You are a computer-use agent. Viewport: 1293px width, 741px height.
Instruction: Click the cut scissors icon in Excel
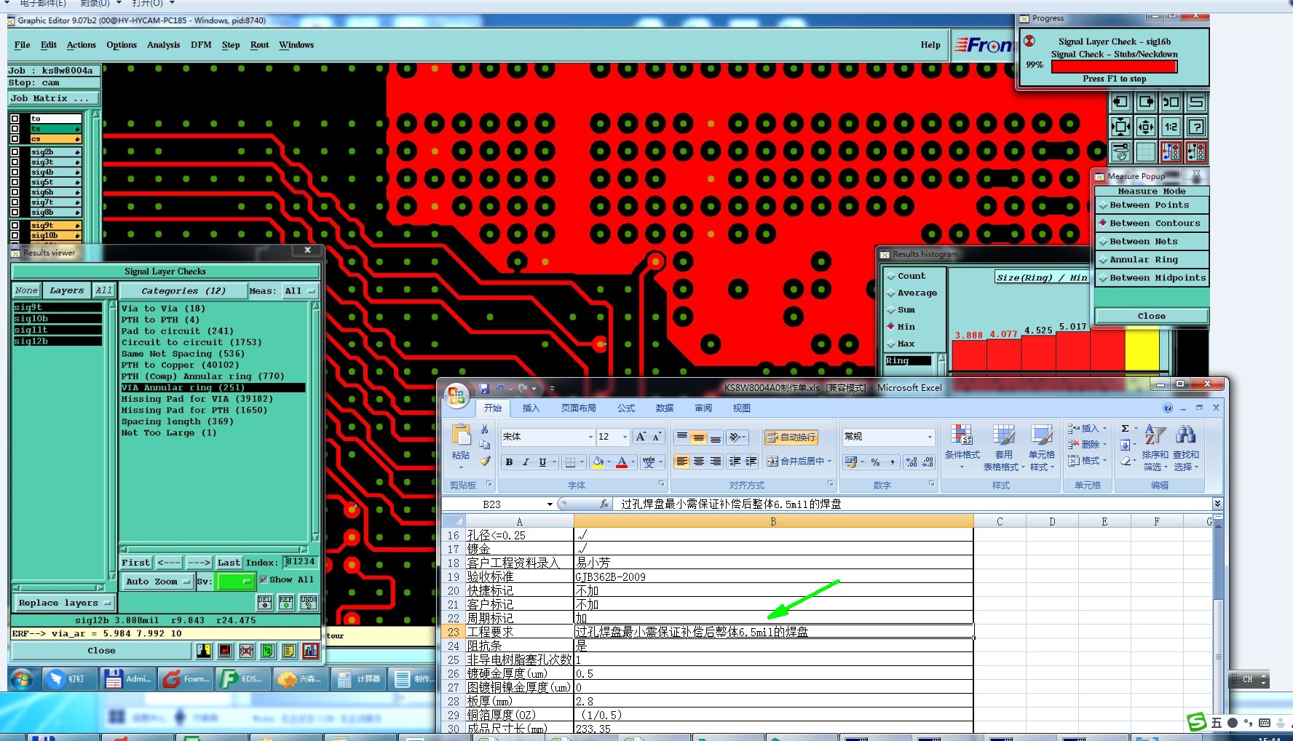(x=485, y=429)
